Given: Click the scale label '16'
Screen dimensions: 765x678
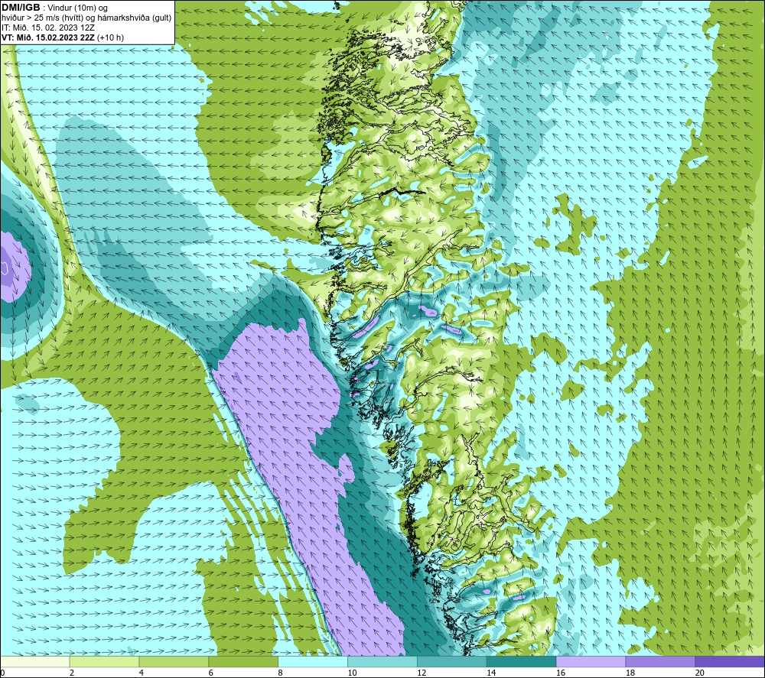Looking at the screenshot, I should [x=561, y=673].
